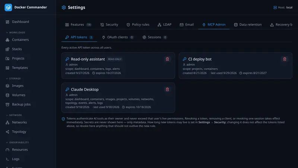Click the key icon on Read-only assistant
Viewport: 298px width, 168px height.
(x=67, y=59)
